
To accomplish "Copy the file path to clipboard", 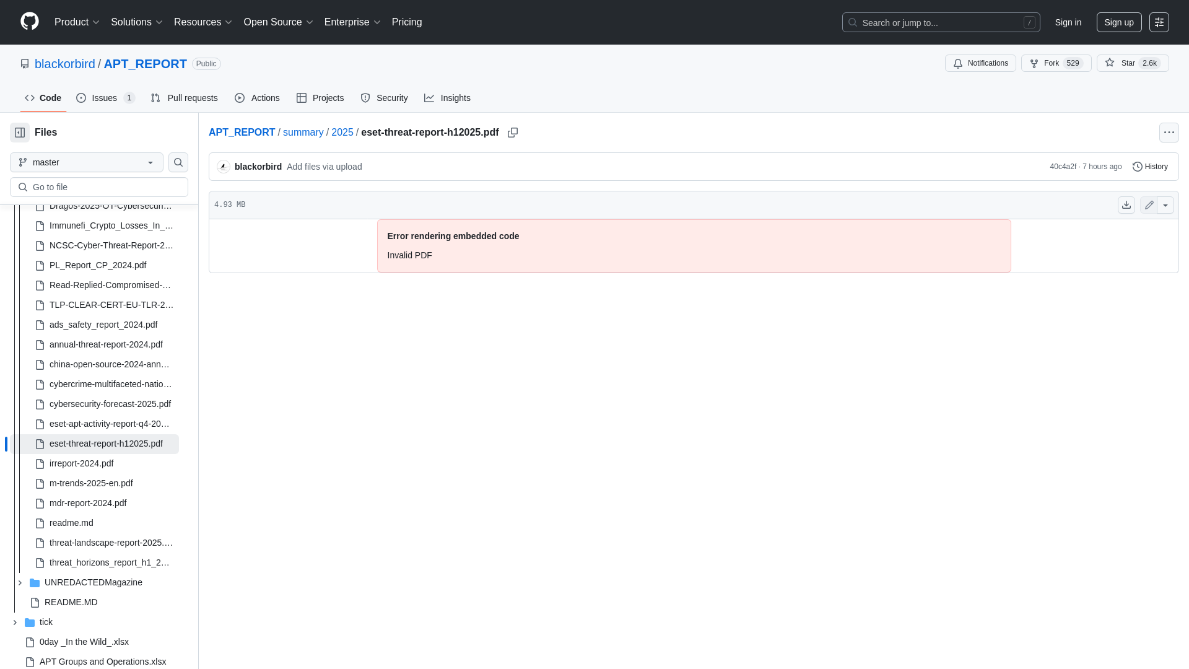I will [513, 133].
